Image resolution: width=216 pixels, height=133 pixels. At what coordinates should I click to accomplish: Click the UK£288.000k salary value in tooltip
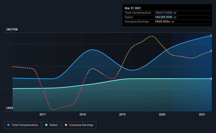(x=164, y=17)
